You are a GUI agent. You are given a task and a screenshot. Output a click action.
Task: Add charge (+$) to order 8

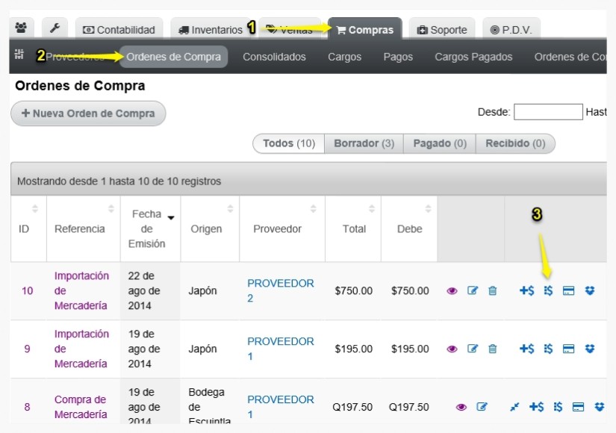click(x=536, y=407)
